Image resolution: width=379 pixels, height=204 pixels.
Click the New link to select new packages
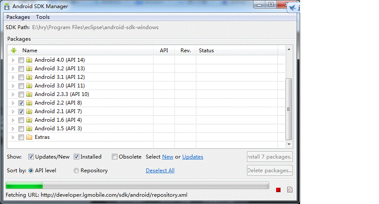(x=168, y=157)
